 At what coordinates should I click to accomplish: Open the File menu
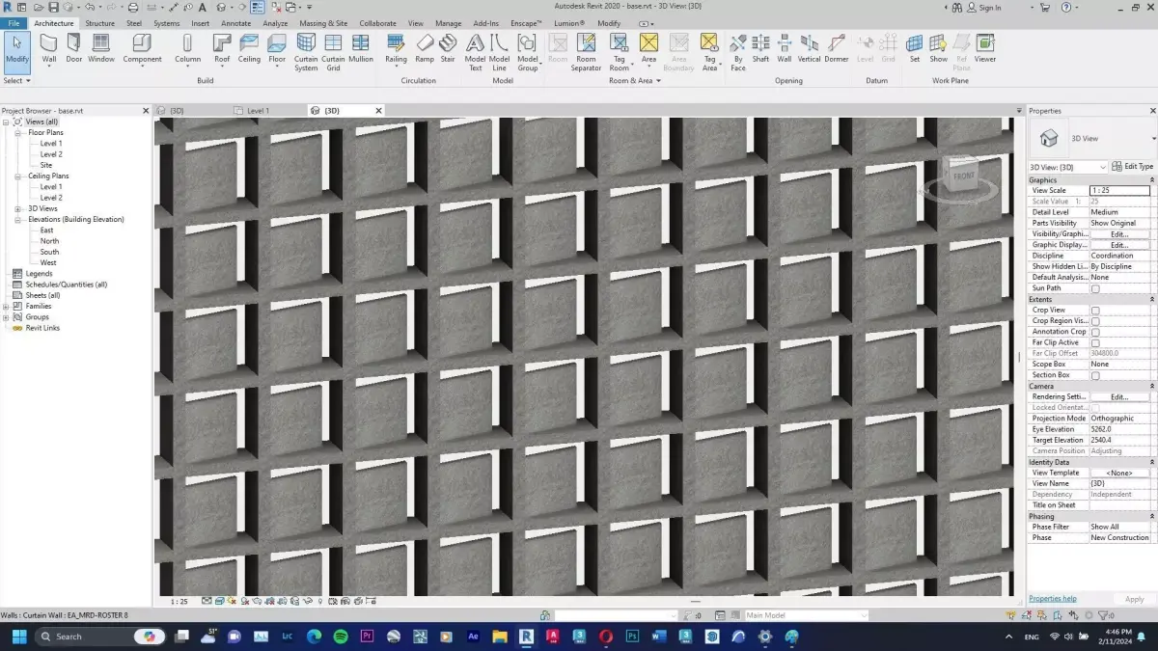[x=14, y=23]
